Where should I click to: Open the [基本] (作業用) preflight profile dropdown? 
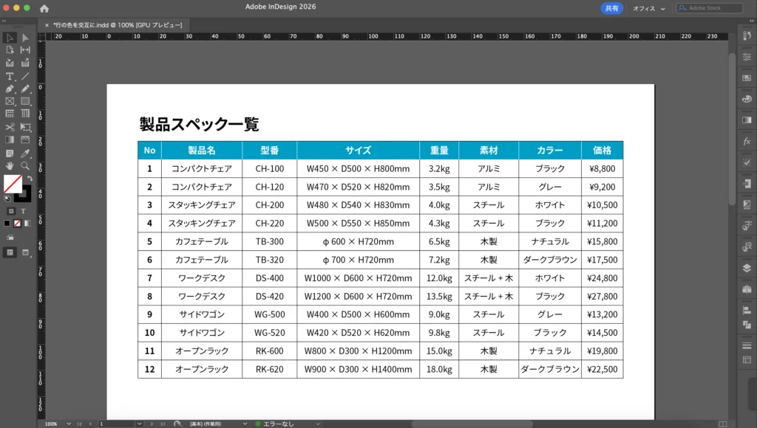(217, 424)
